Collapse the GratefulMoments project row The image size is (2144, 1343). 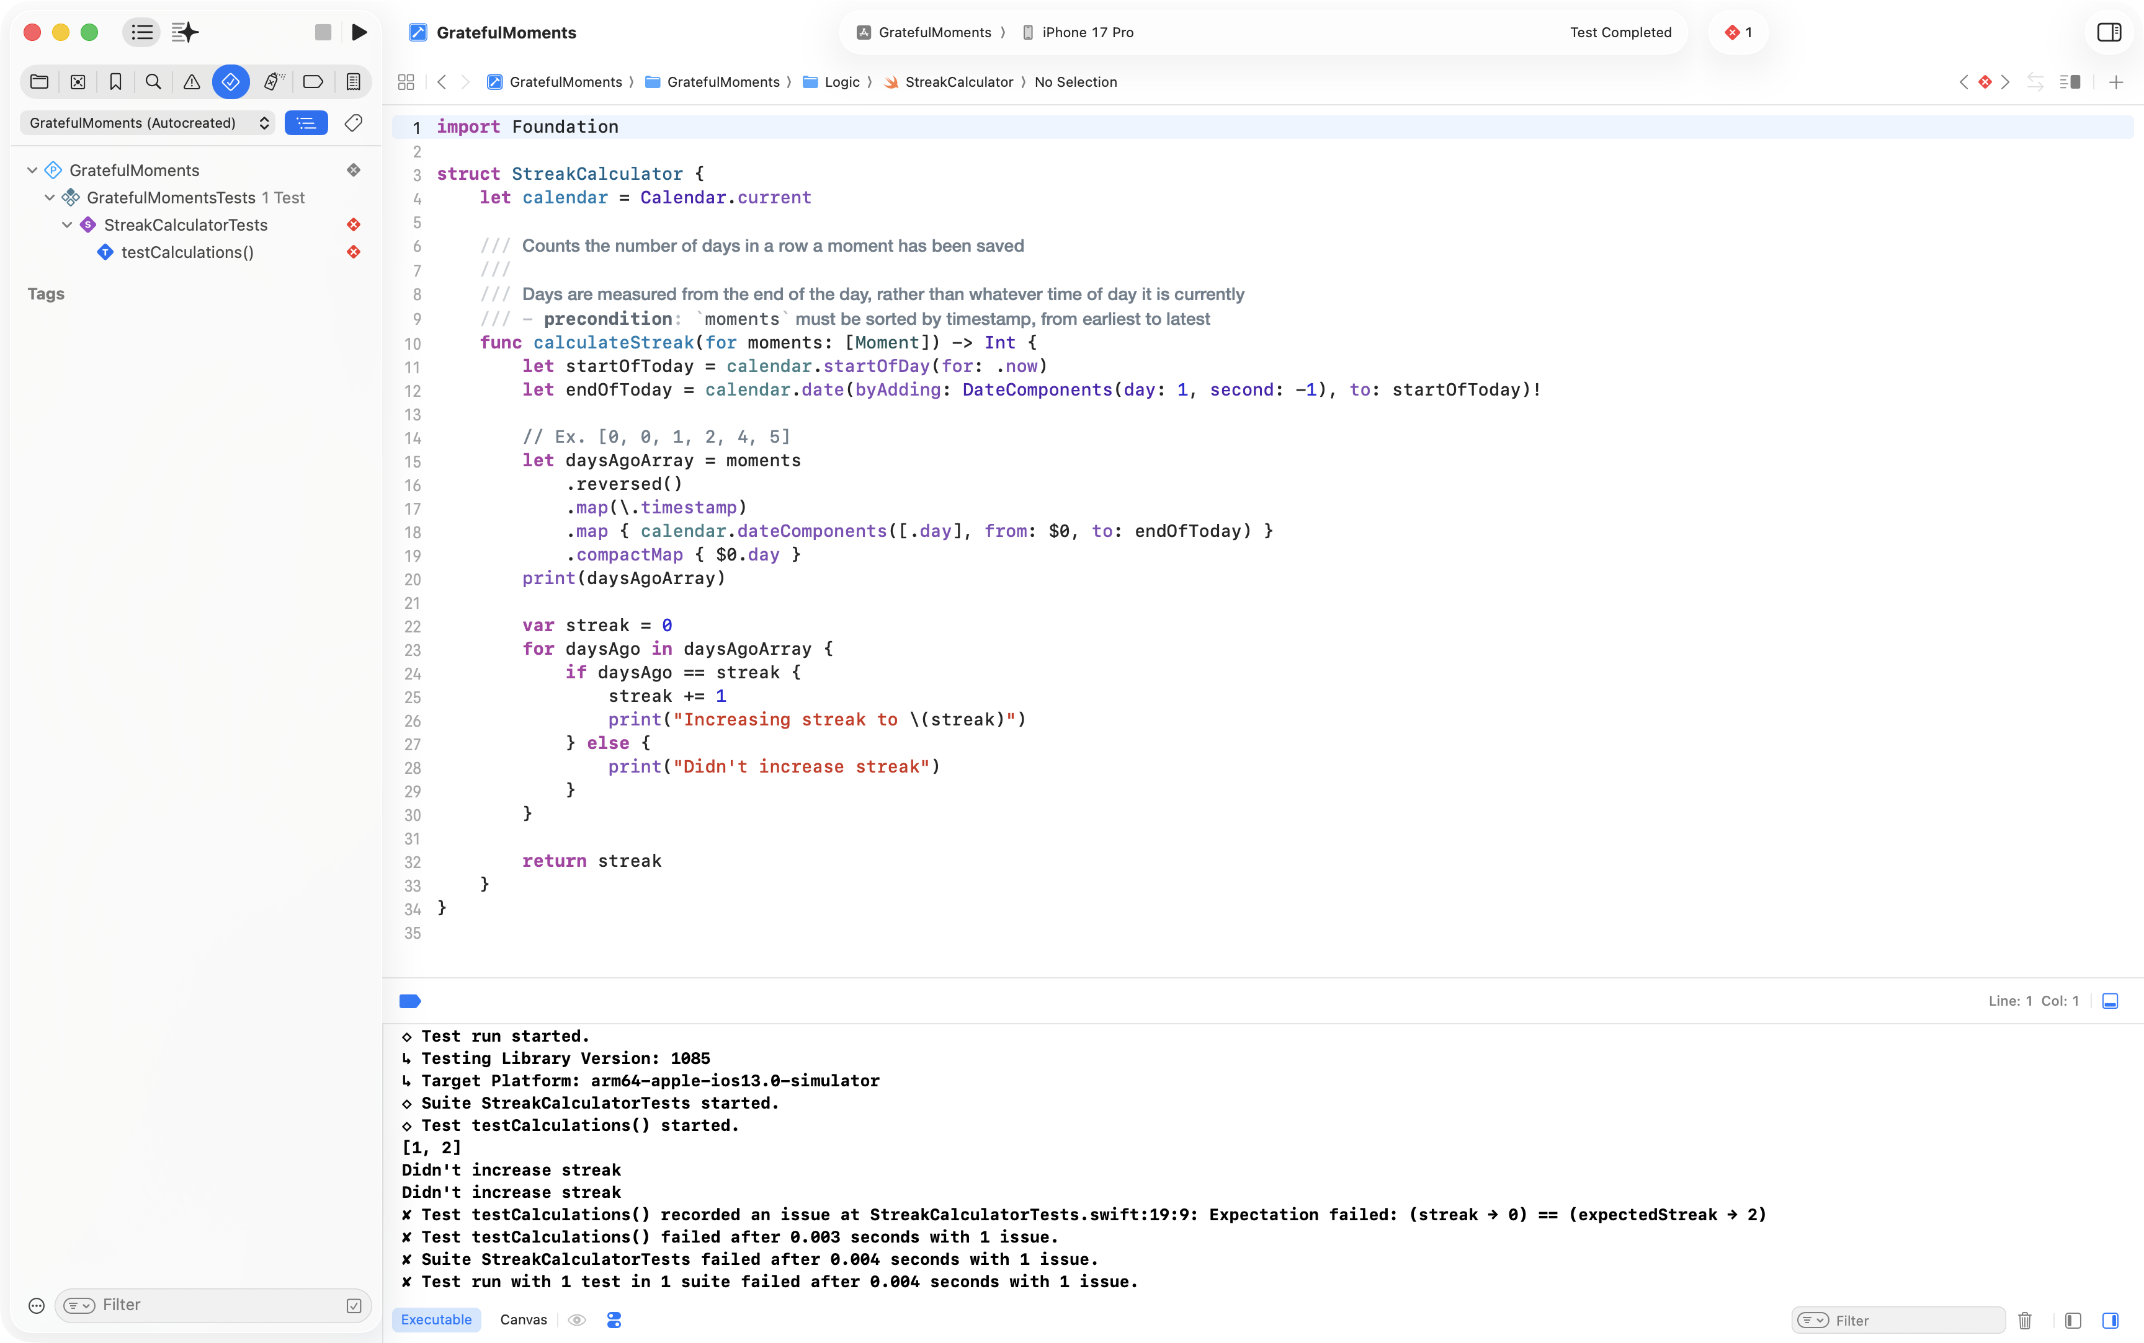coord(33,170)
